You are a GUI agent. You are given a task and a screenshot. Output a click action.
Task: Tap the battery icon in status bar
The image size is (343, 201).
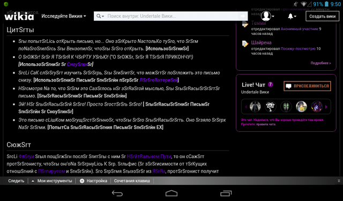click(x=326, y=4)
